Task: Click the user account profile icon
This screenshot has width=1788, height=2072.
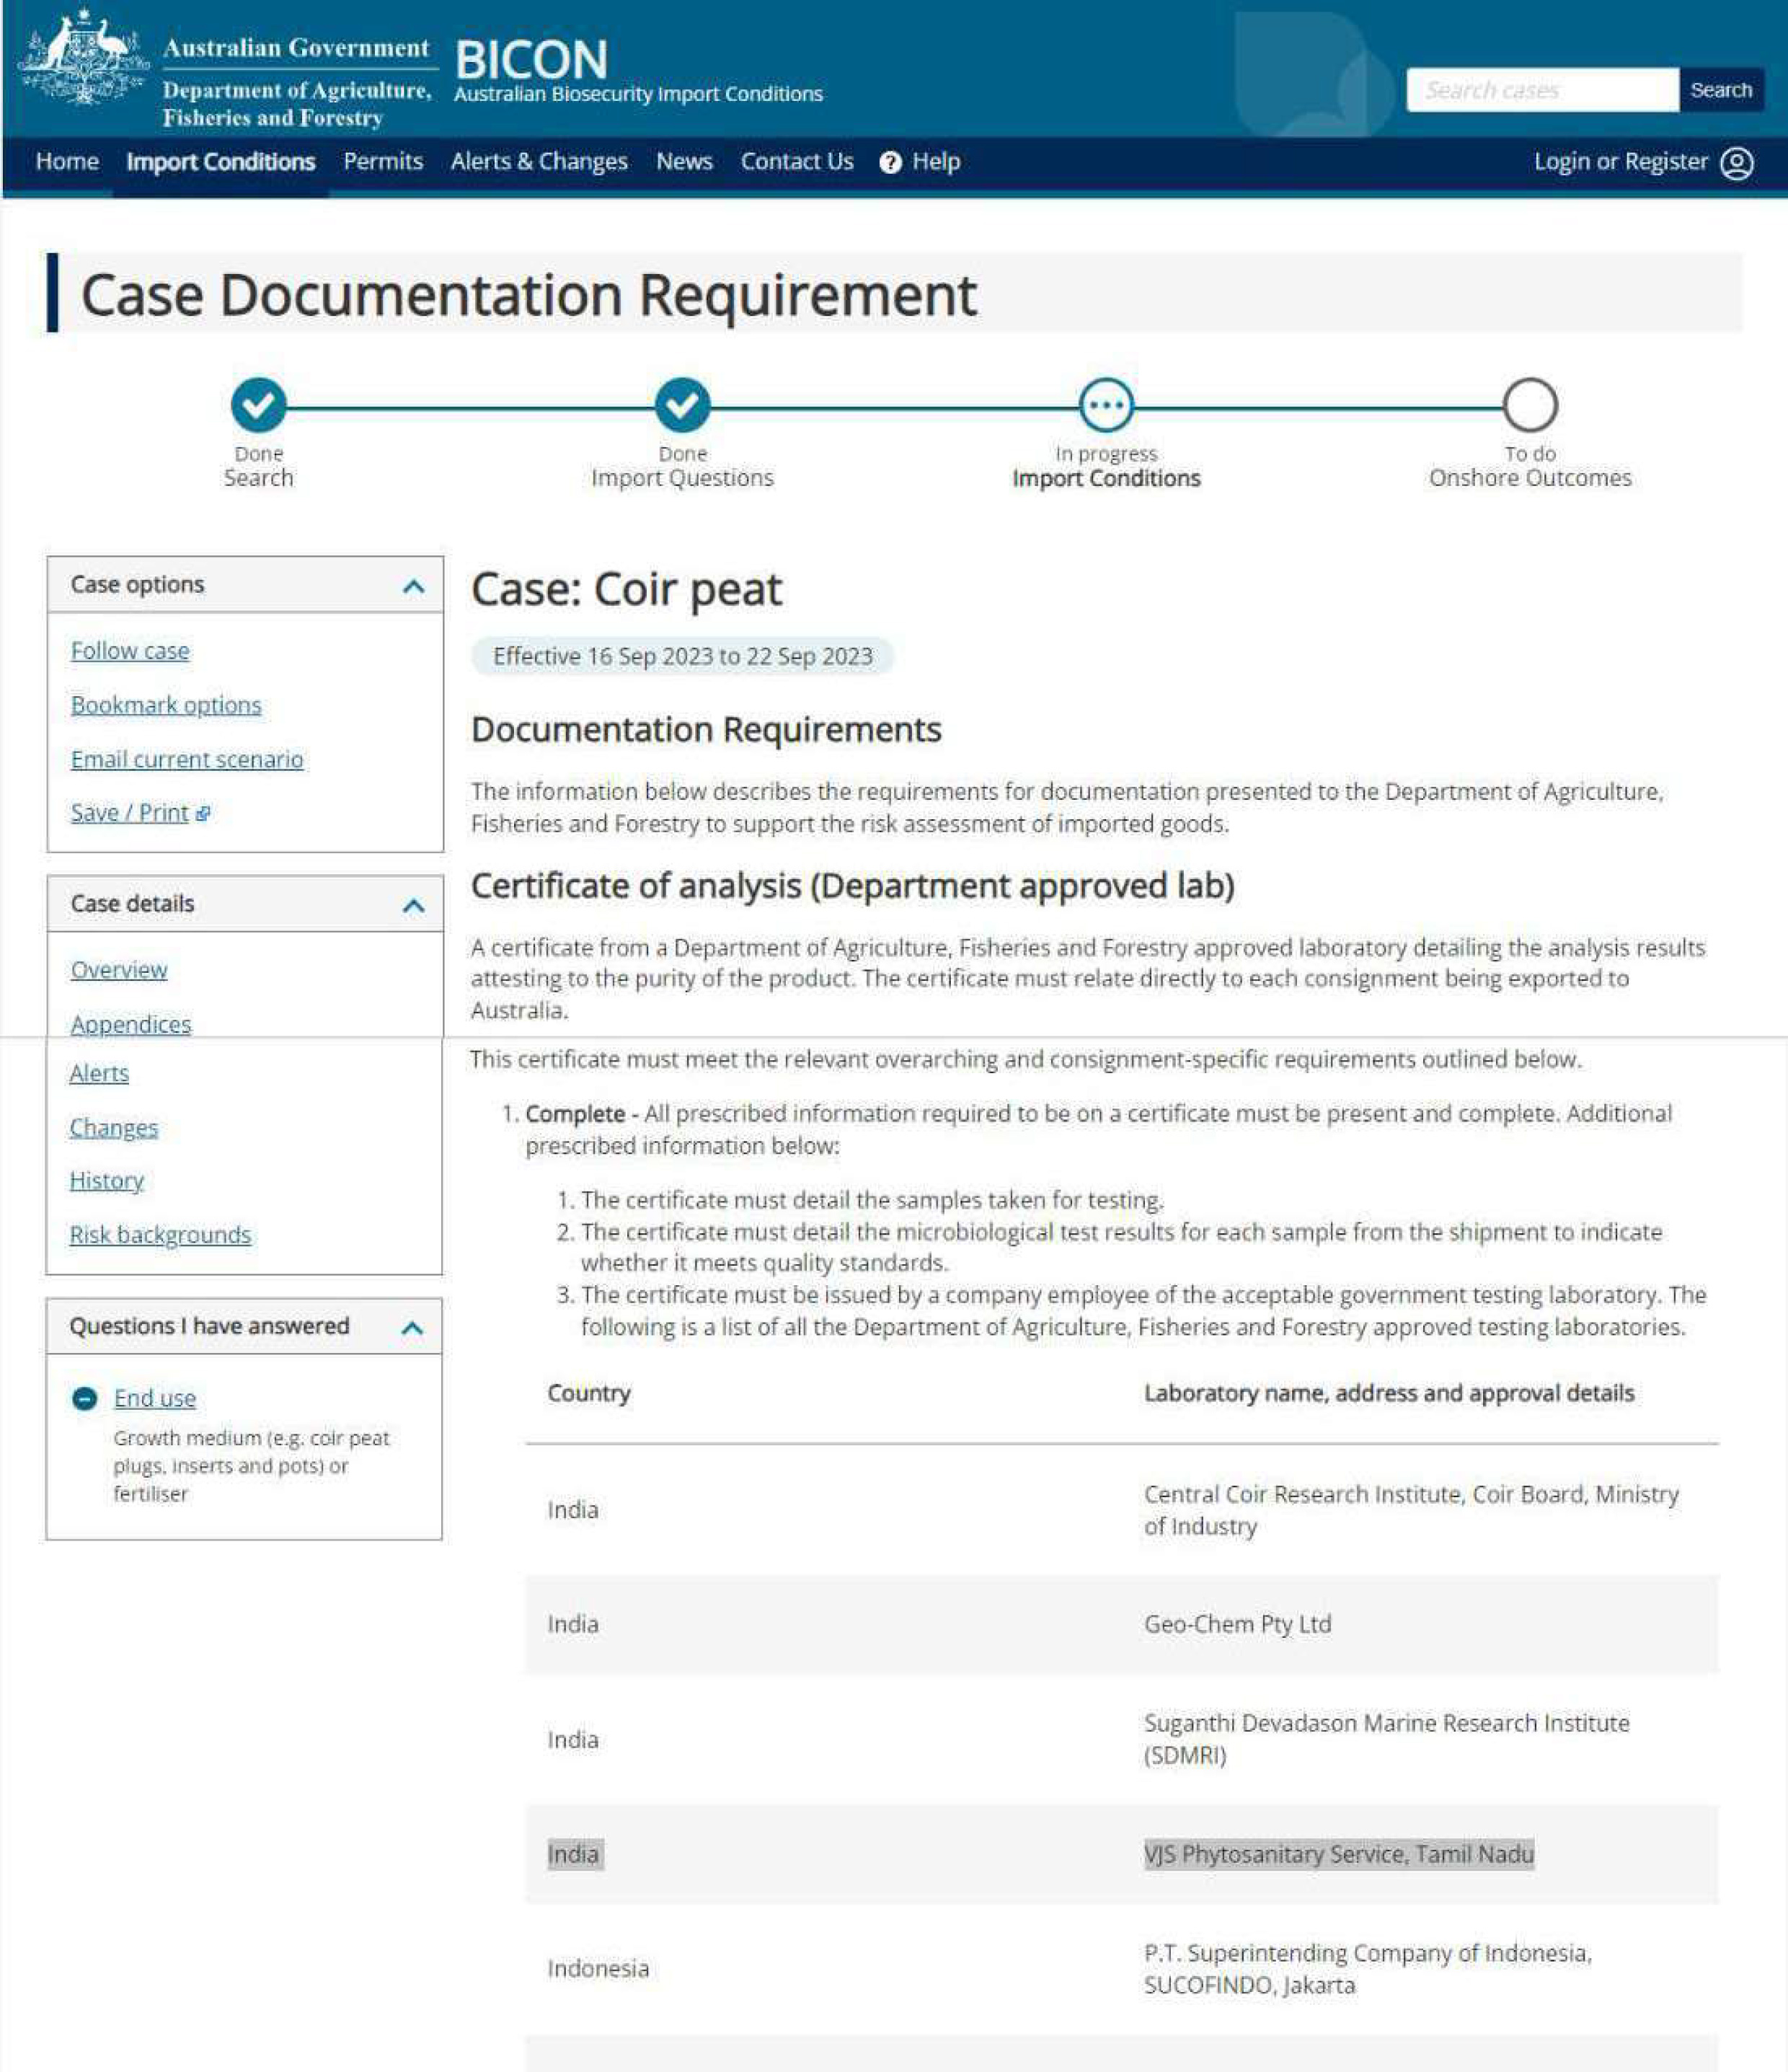Action: click(x=1736, y=163)
